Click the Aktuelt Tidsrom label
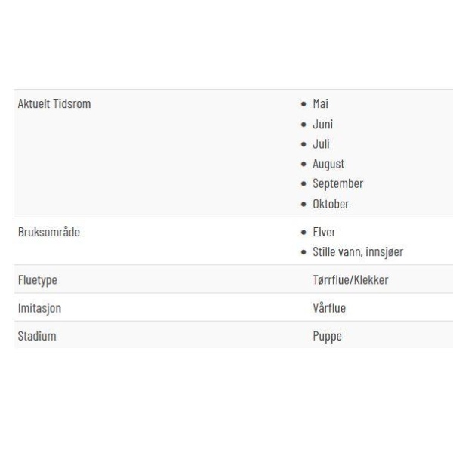 coord(54,103)
